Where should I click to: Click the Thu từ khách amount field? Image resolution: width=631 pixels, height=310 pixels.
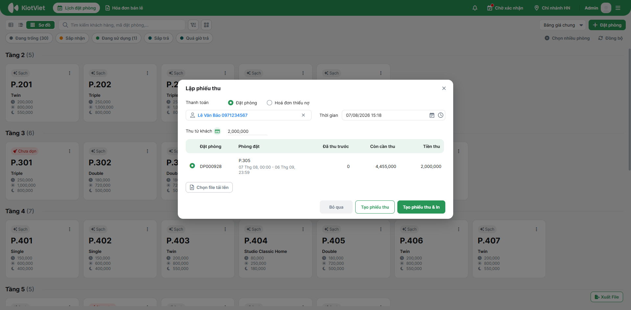(x=247, y=131)
